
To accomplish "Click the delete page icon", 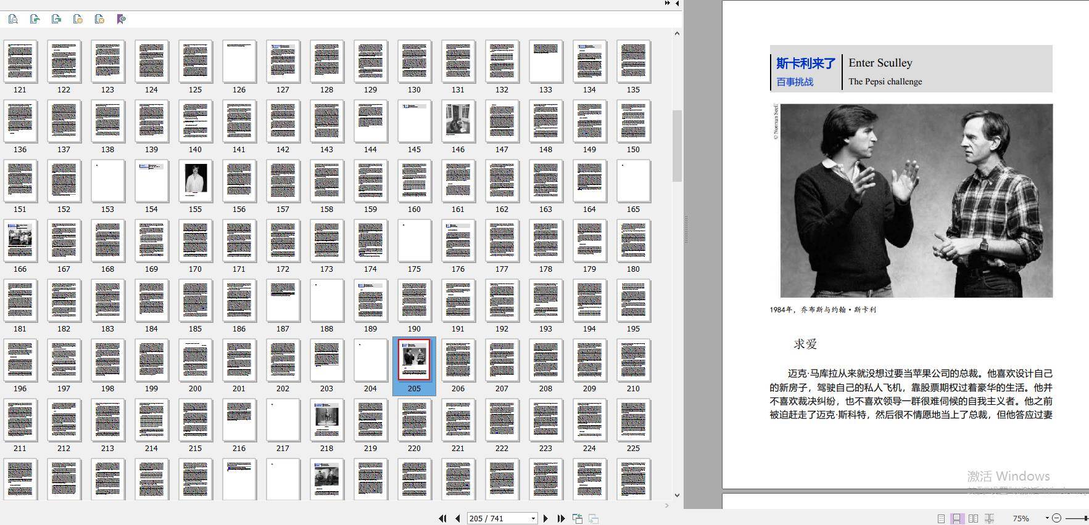I will click(x=99, y=19).
